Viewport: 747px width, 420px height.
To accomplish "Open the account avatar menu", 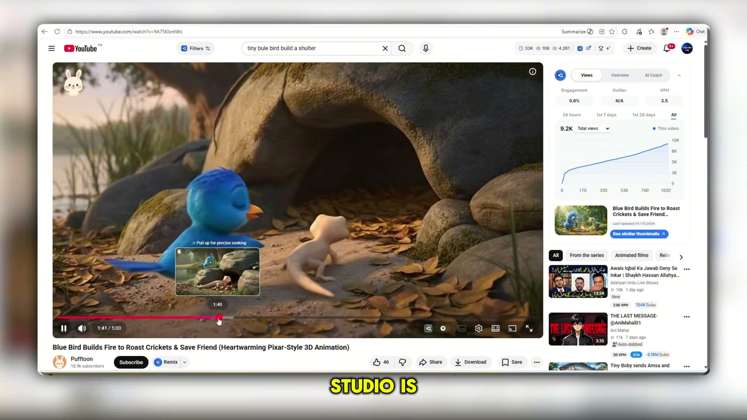I will (x=687, y=48).
